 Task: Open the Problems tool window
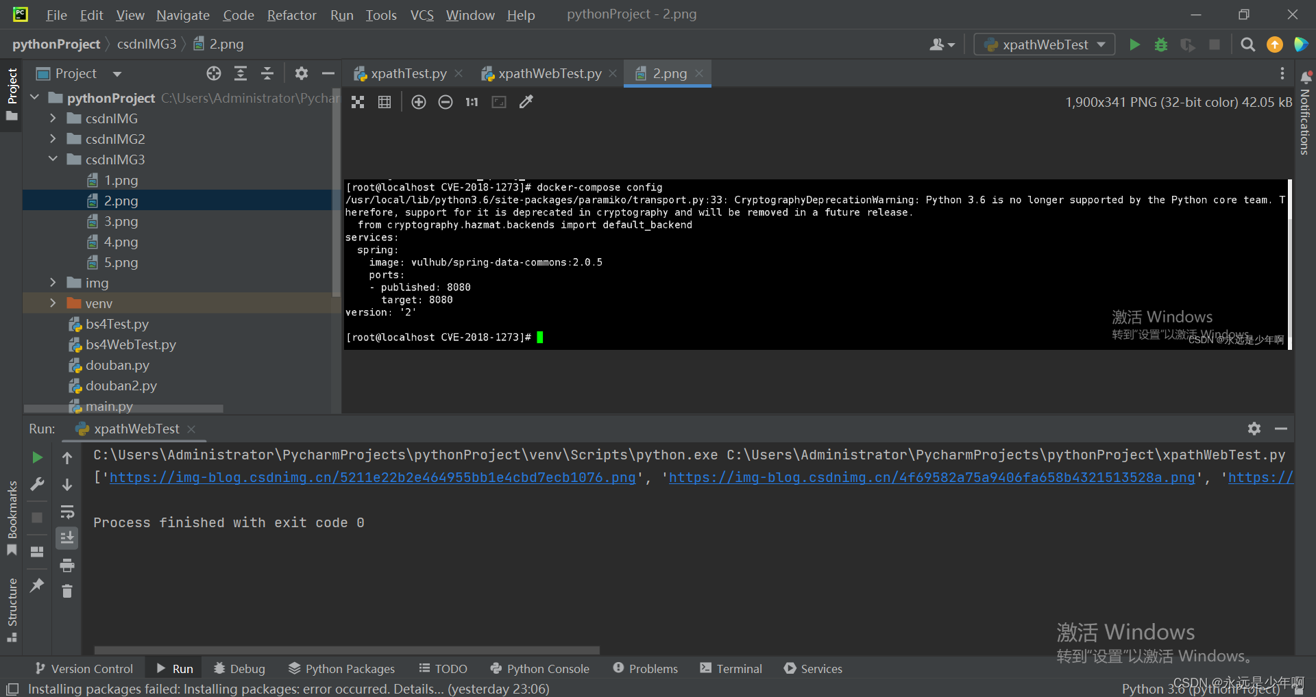click(x=646, y=668)
